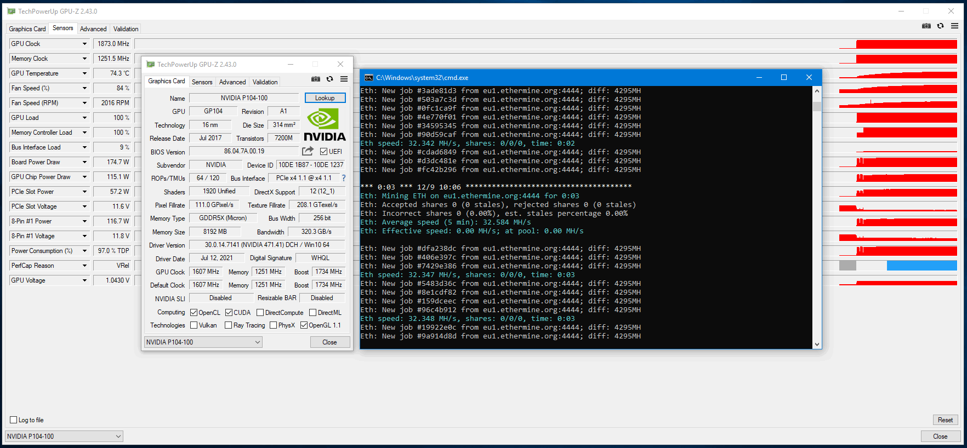The image size is (967, 448).
Task: Click cmd window scroll up arrow
Action: [x=817, y=91]
